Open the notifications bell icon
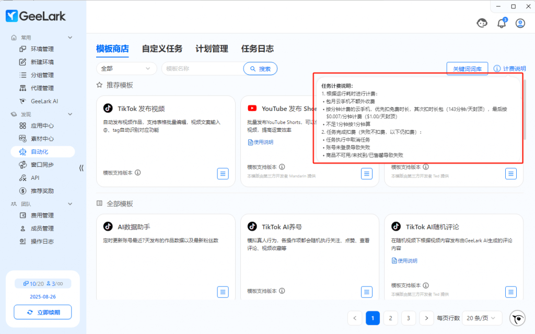The height and width of the screenshot is (334, 535). [501, 23]
